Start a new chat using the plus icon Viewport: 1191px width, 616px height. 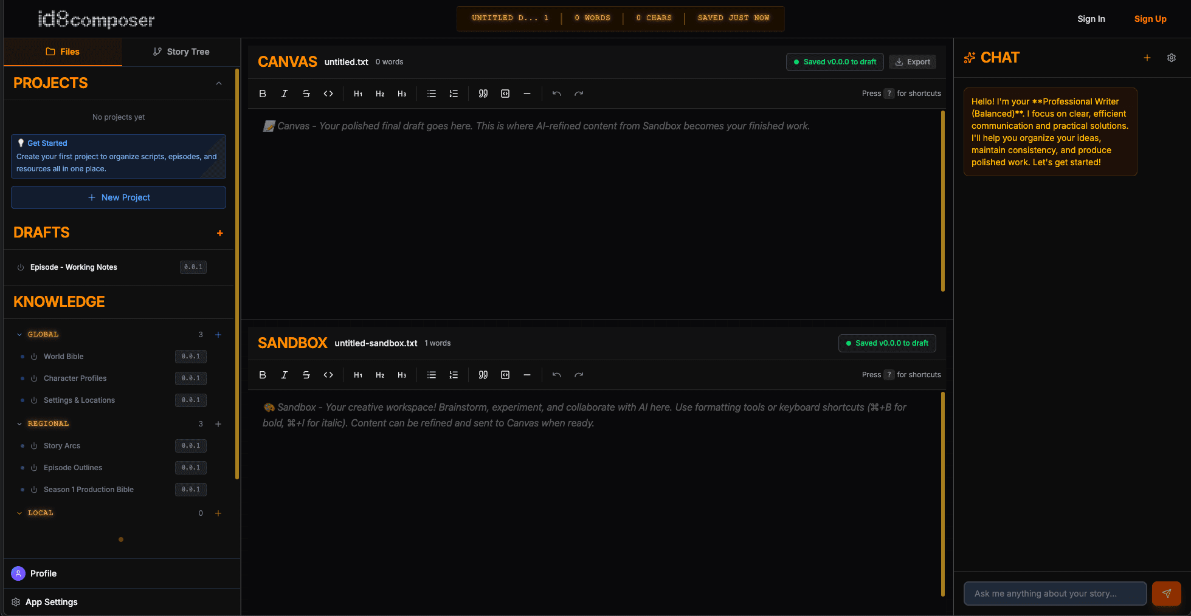[1147, 58]
